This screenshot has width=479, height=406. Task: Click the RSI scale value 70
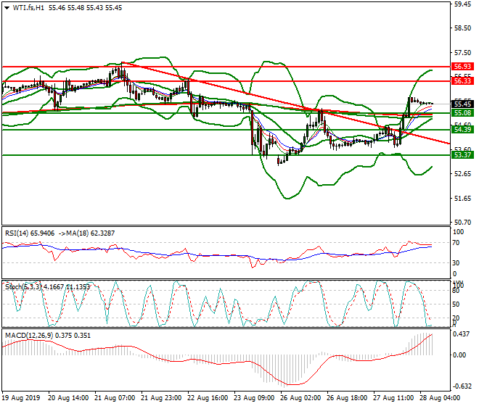456,243
